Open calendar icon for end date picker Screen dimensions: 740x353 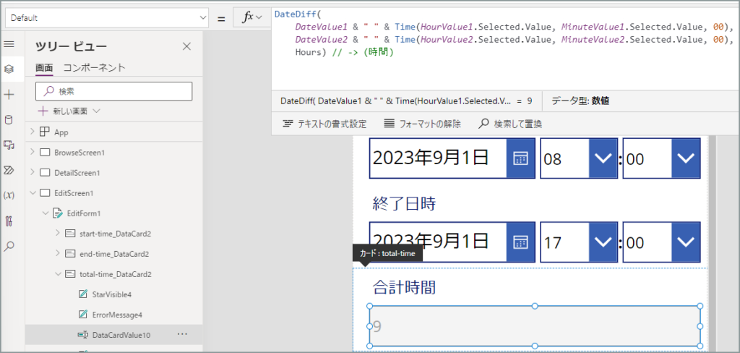coord(520,242)
